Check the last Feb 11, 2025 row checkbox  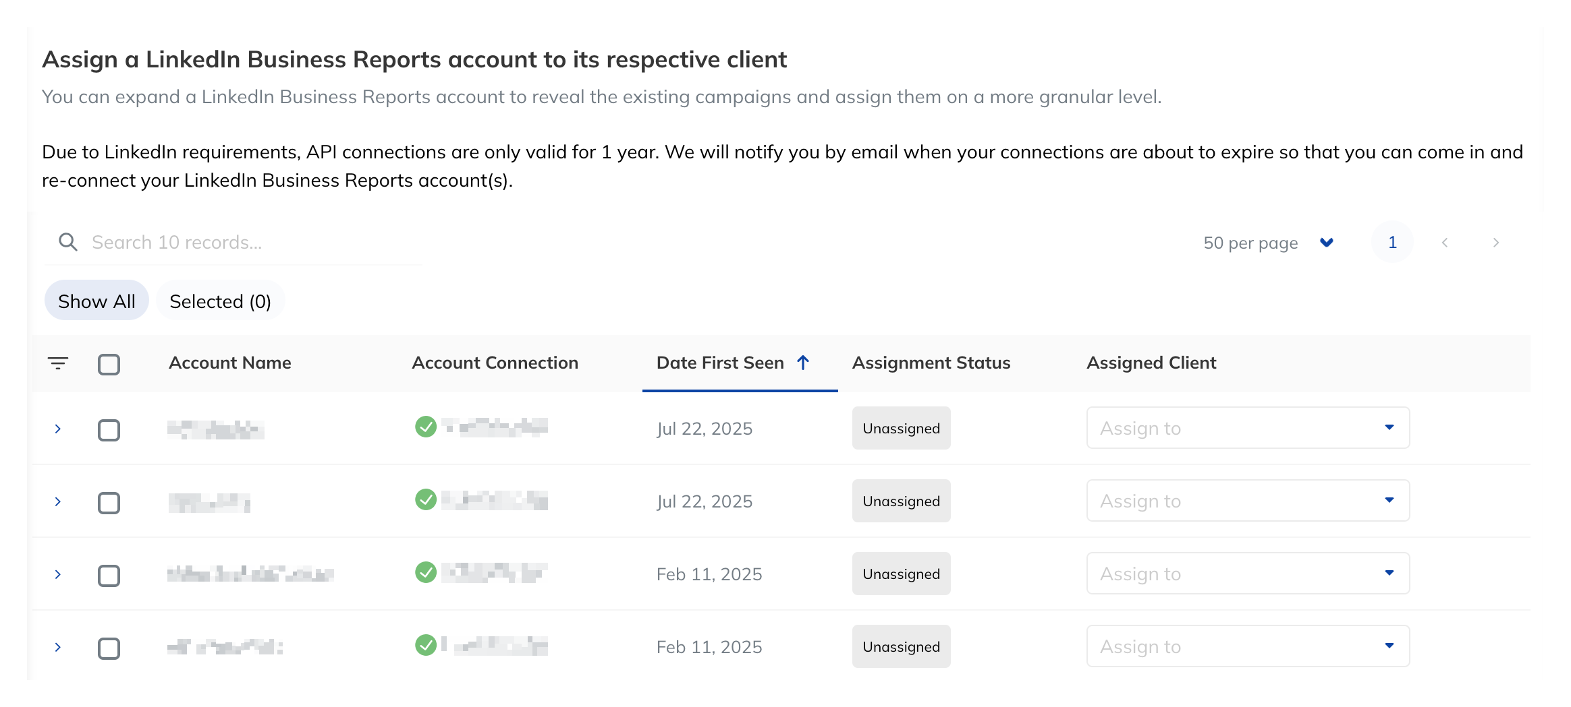(x=109, y=648)
